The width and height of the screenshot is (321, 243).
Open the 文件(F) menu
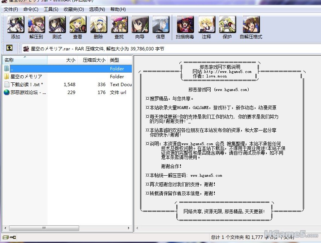pyautogui.click(x=11, y=9)
